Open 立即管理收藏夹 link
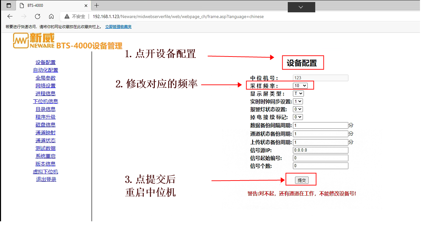Image resolution: width=421 pixels, height=235 pixels. pyautogui.click(x=118, y=27)
